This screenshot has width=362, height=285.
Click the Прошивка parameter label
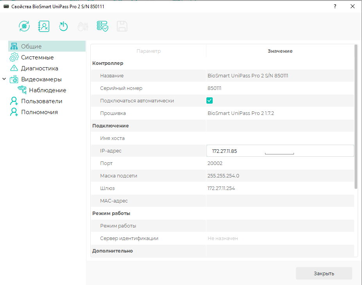pyautogui.click(x=113, y=113)
